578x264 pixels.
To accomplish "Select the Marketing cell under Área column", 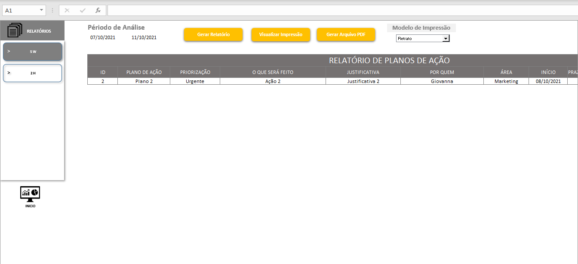I will 506,81.
